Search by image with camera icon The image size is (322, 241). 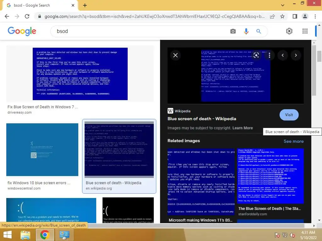pyautogui.click(x=233, y=31)
